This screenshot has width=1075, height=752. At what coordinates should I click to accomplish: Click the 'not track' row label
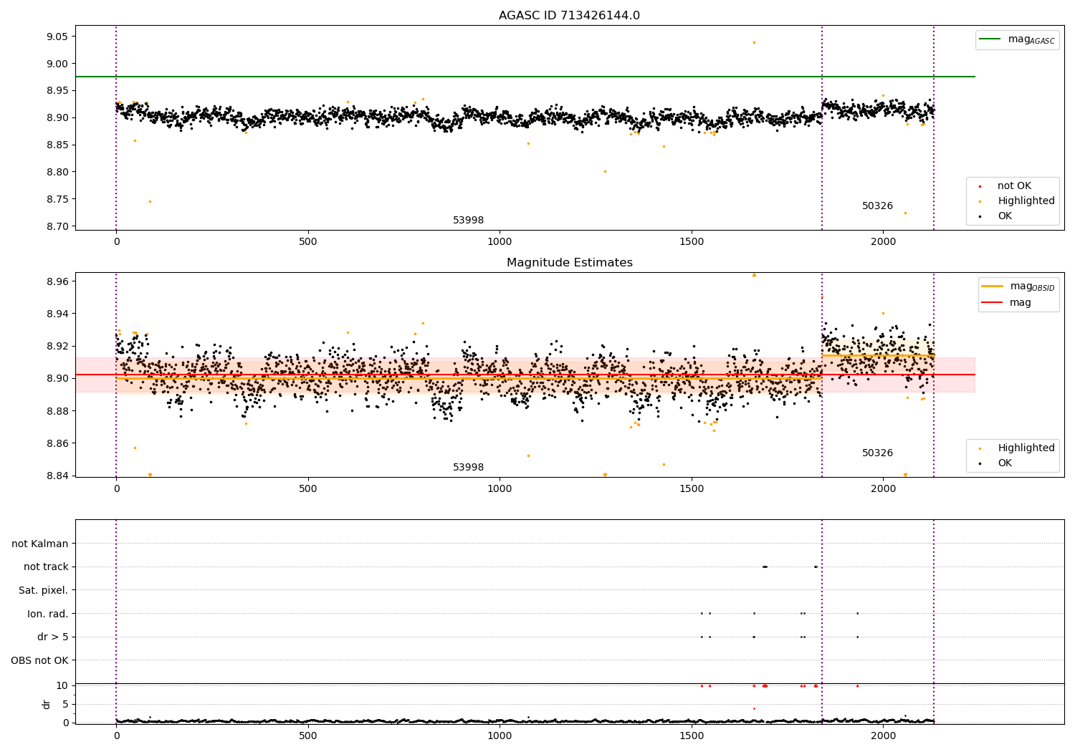[46, 567]
